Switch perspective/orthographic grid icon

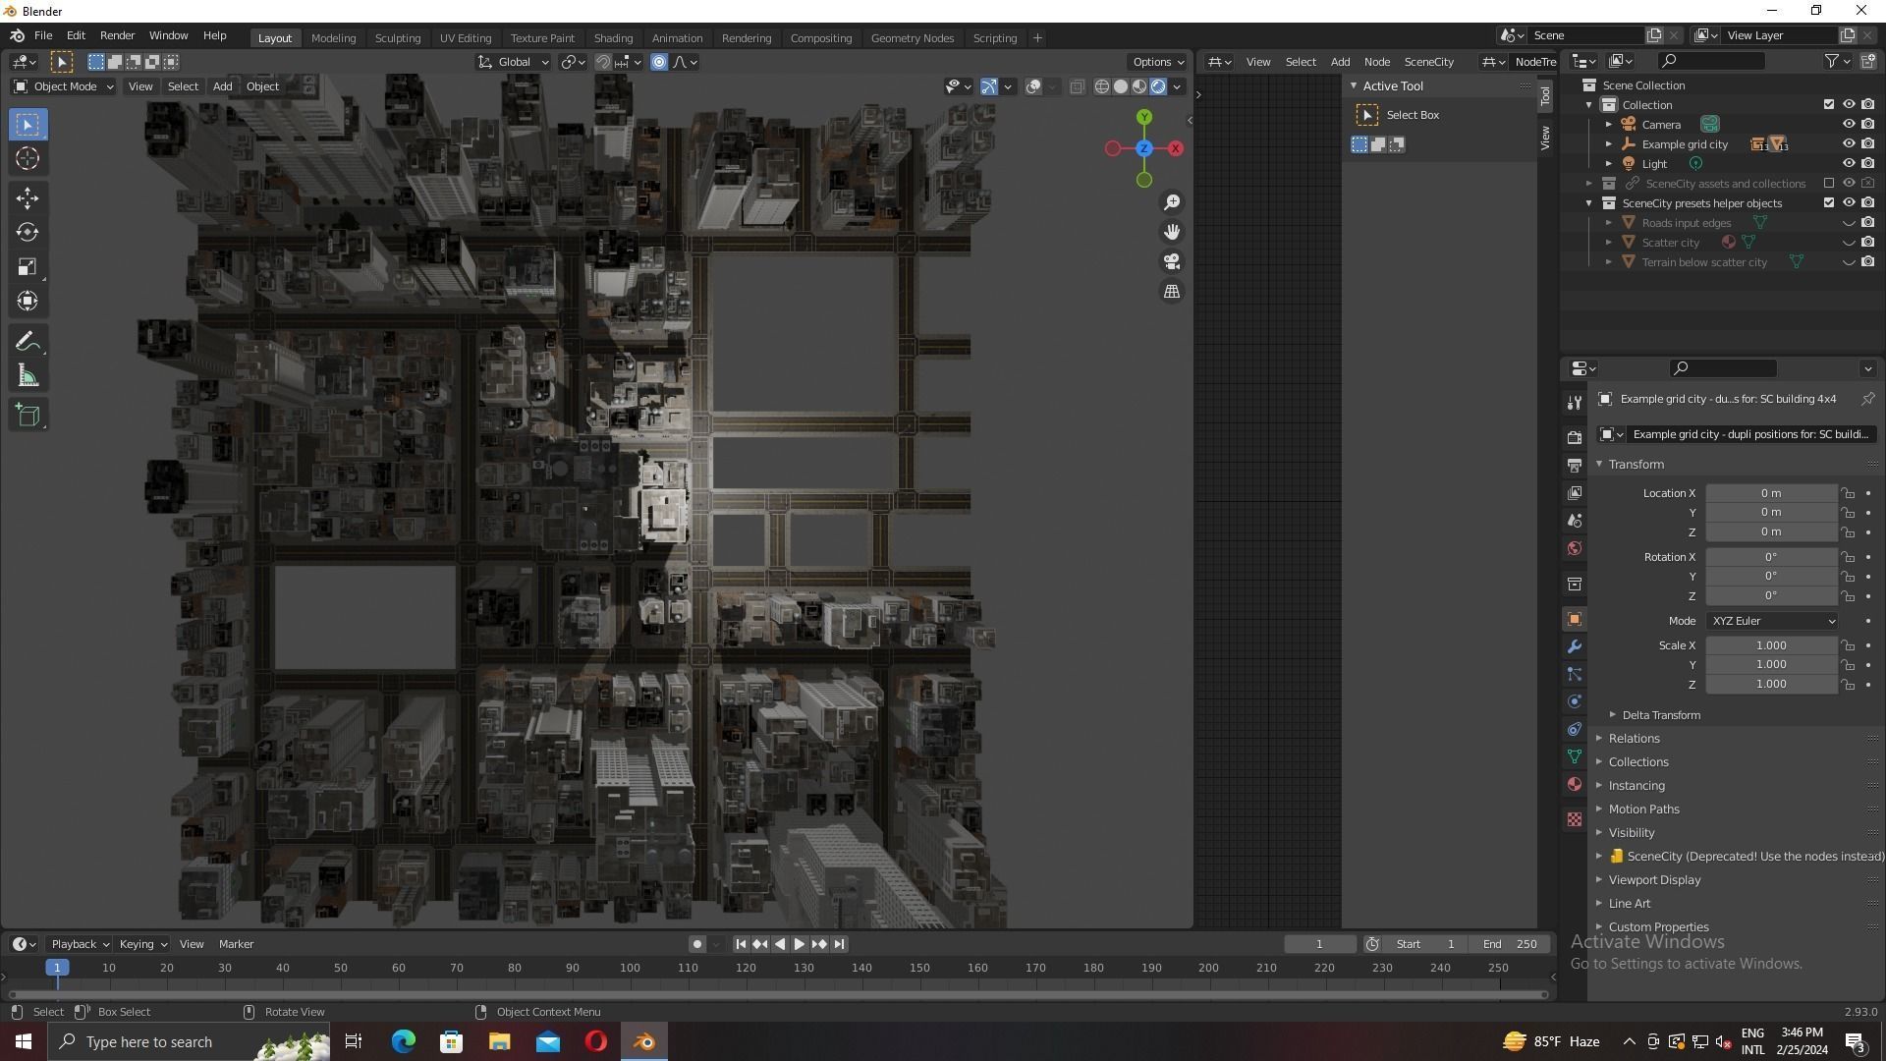coord(1172,292)
